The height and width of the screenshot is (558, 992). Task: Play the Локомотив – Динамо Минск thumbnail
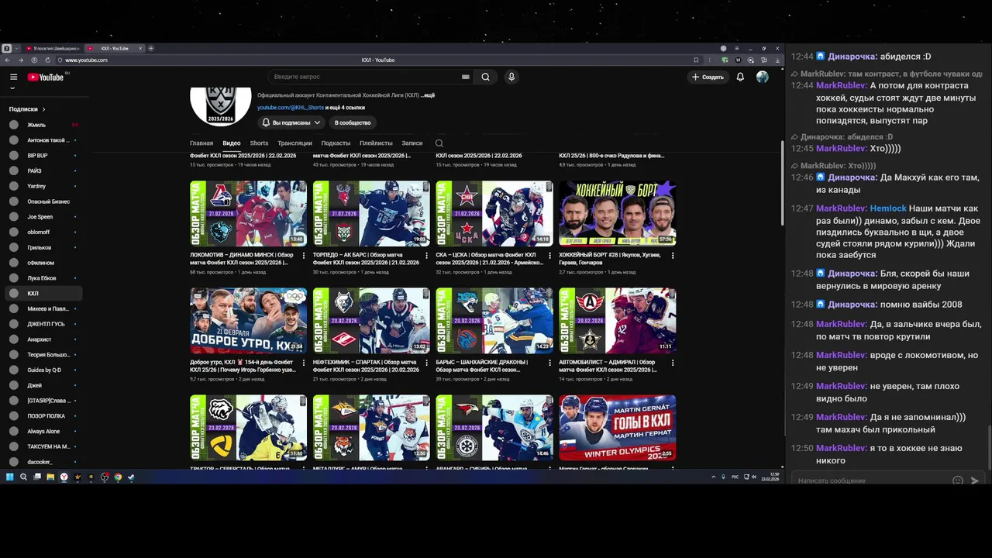248,214
